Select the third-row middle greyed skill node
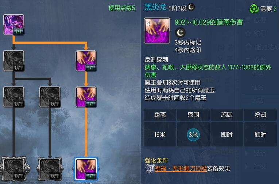Screen dimensions: 279x184 (50, 97)
